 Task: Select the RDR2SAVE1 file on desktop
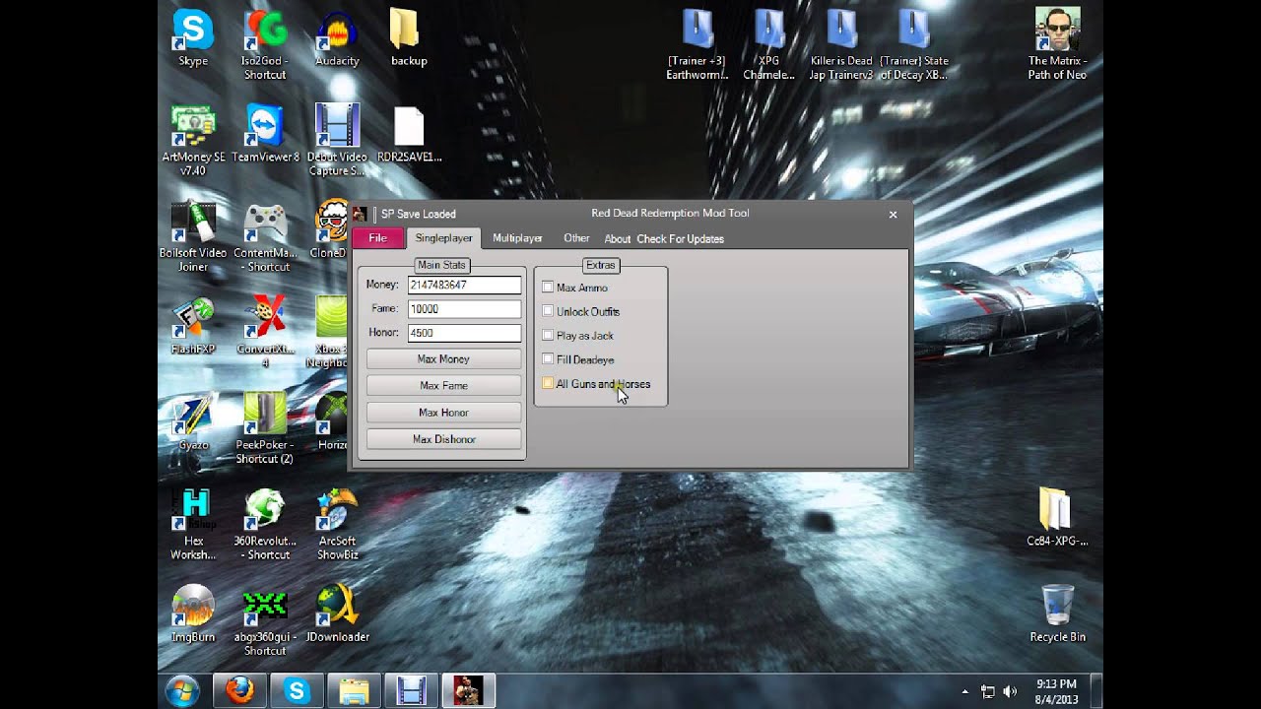409,134
